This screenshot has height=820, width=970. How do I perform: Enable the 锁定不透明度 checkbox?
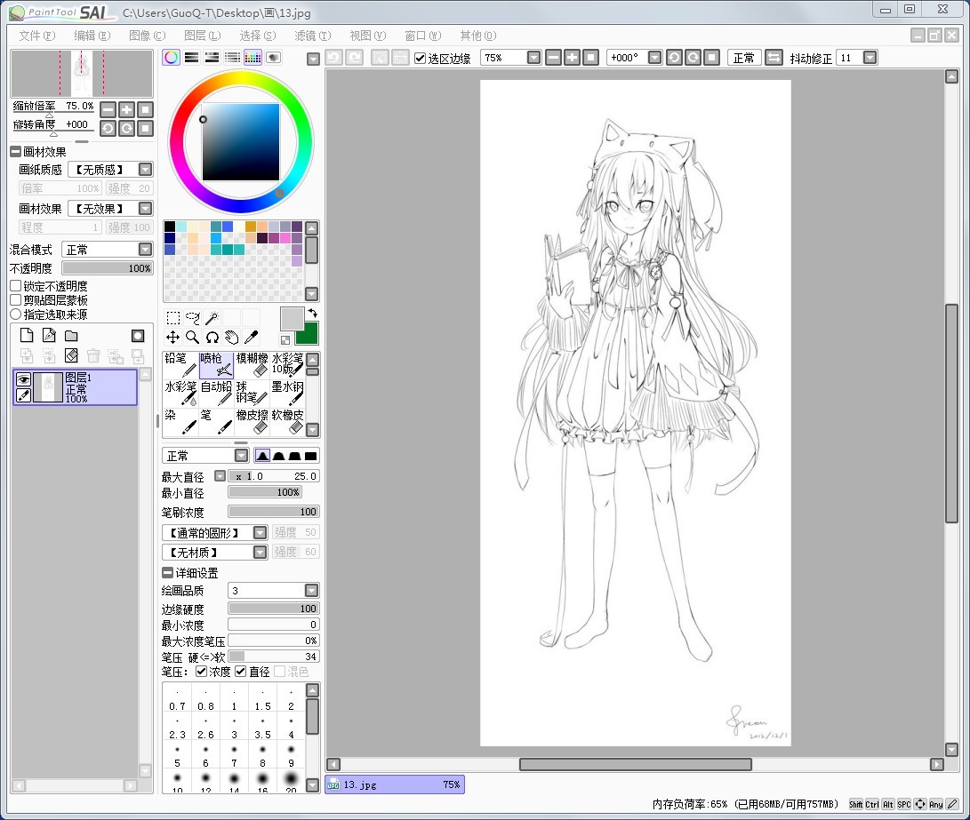16,286
